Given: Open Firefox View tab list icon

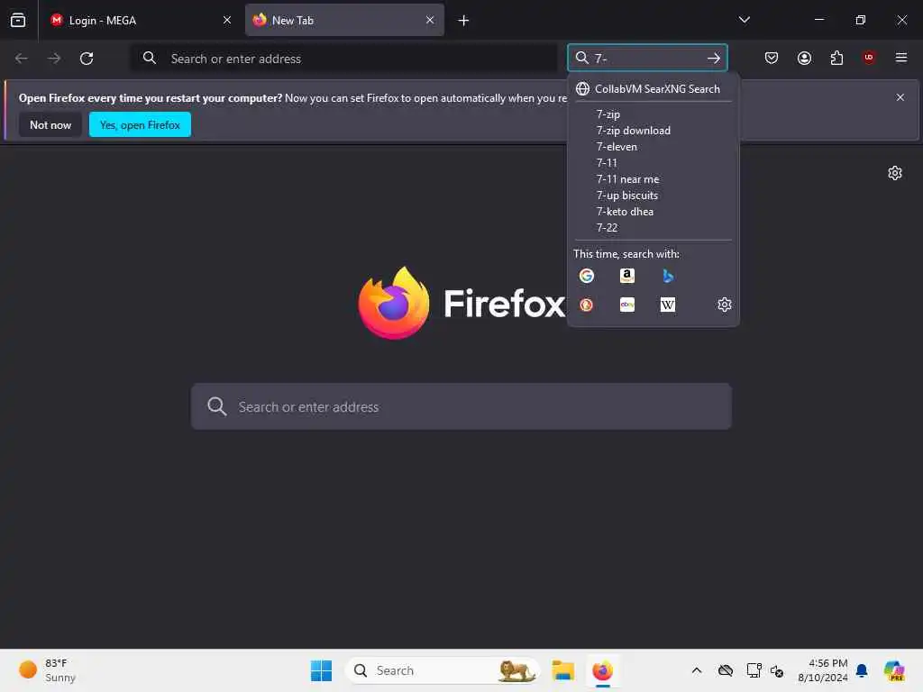Looking at the screenshot, I should (18, 20).
